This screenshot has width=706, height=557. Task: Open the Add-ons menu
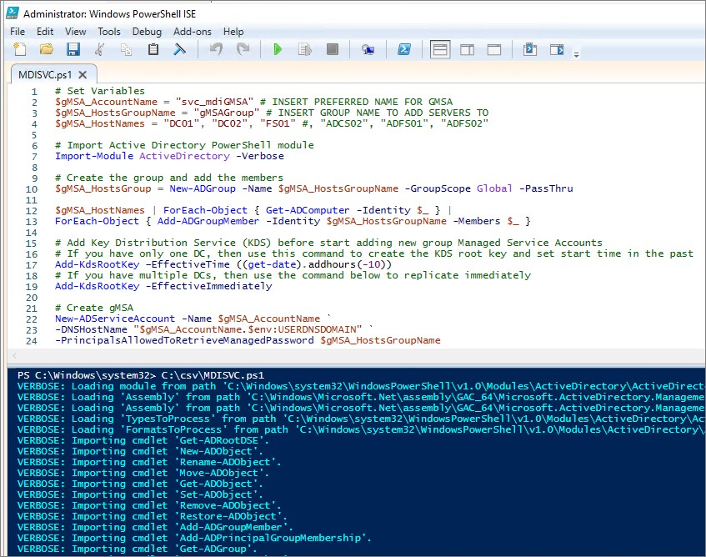193,32
